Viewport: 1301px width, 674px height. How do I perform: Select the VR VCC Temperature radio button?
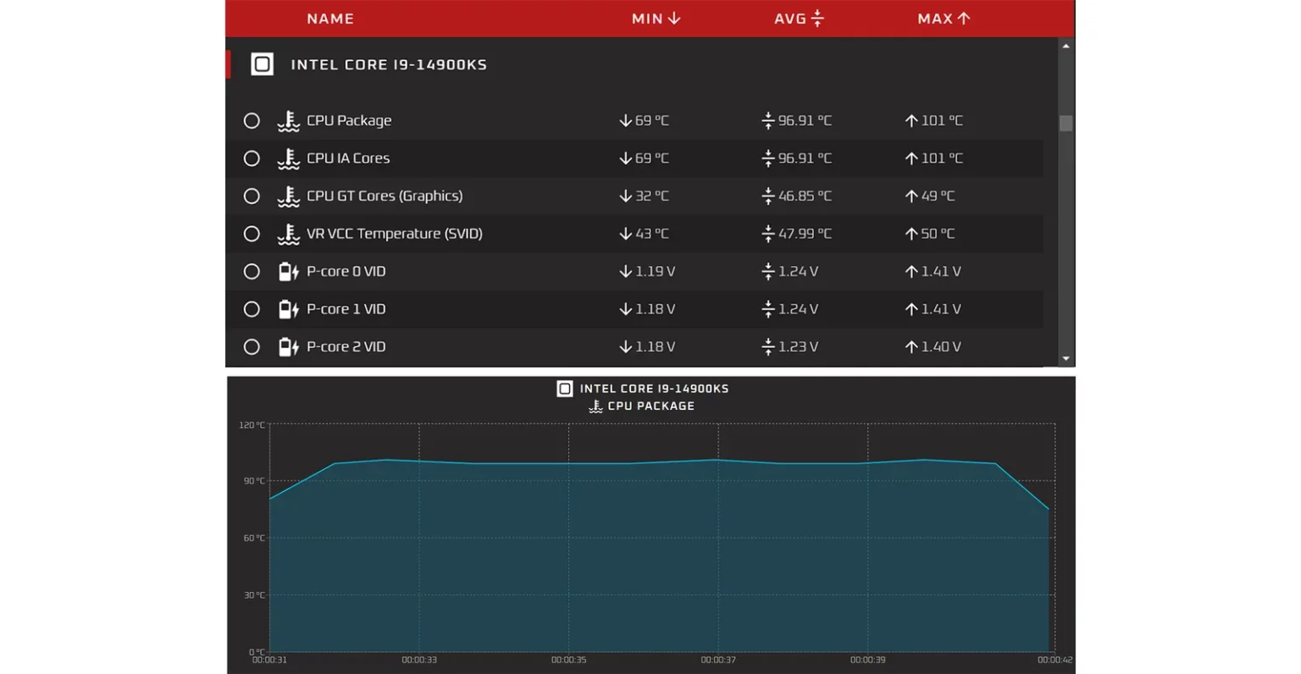(x=252, y=234)
